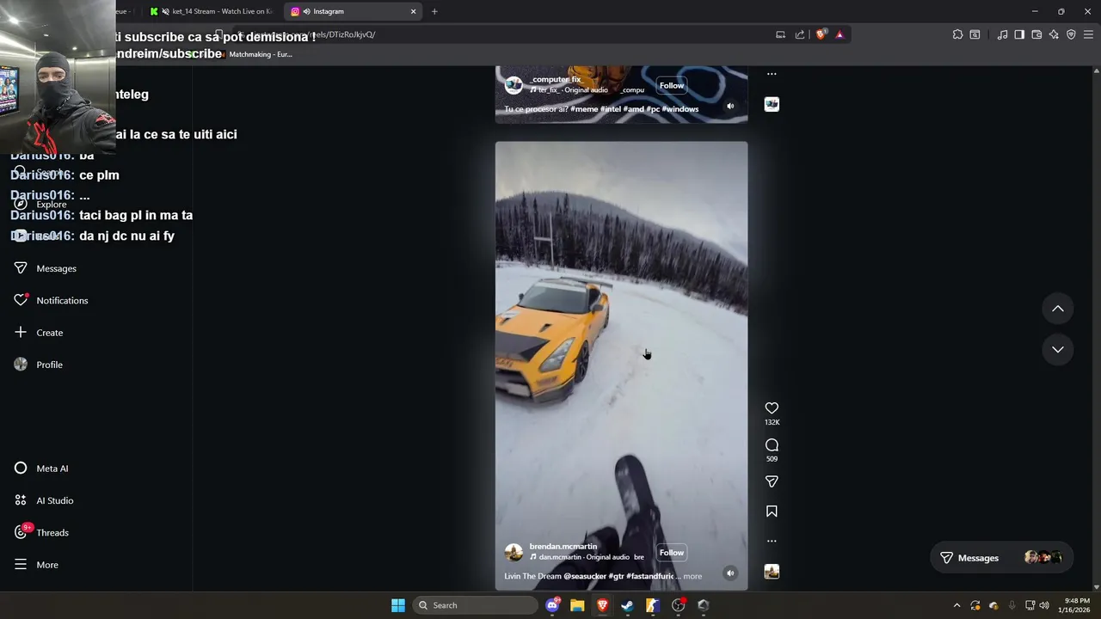
Task: Open the Brave Wallet icon
Action: click(1036, 34)
